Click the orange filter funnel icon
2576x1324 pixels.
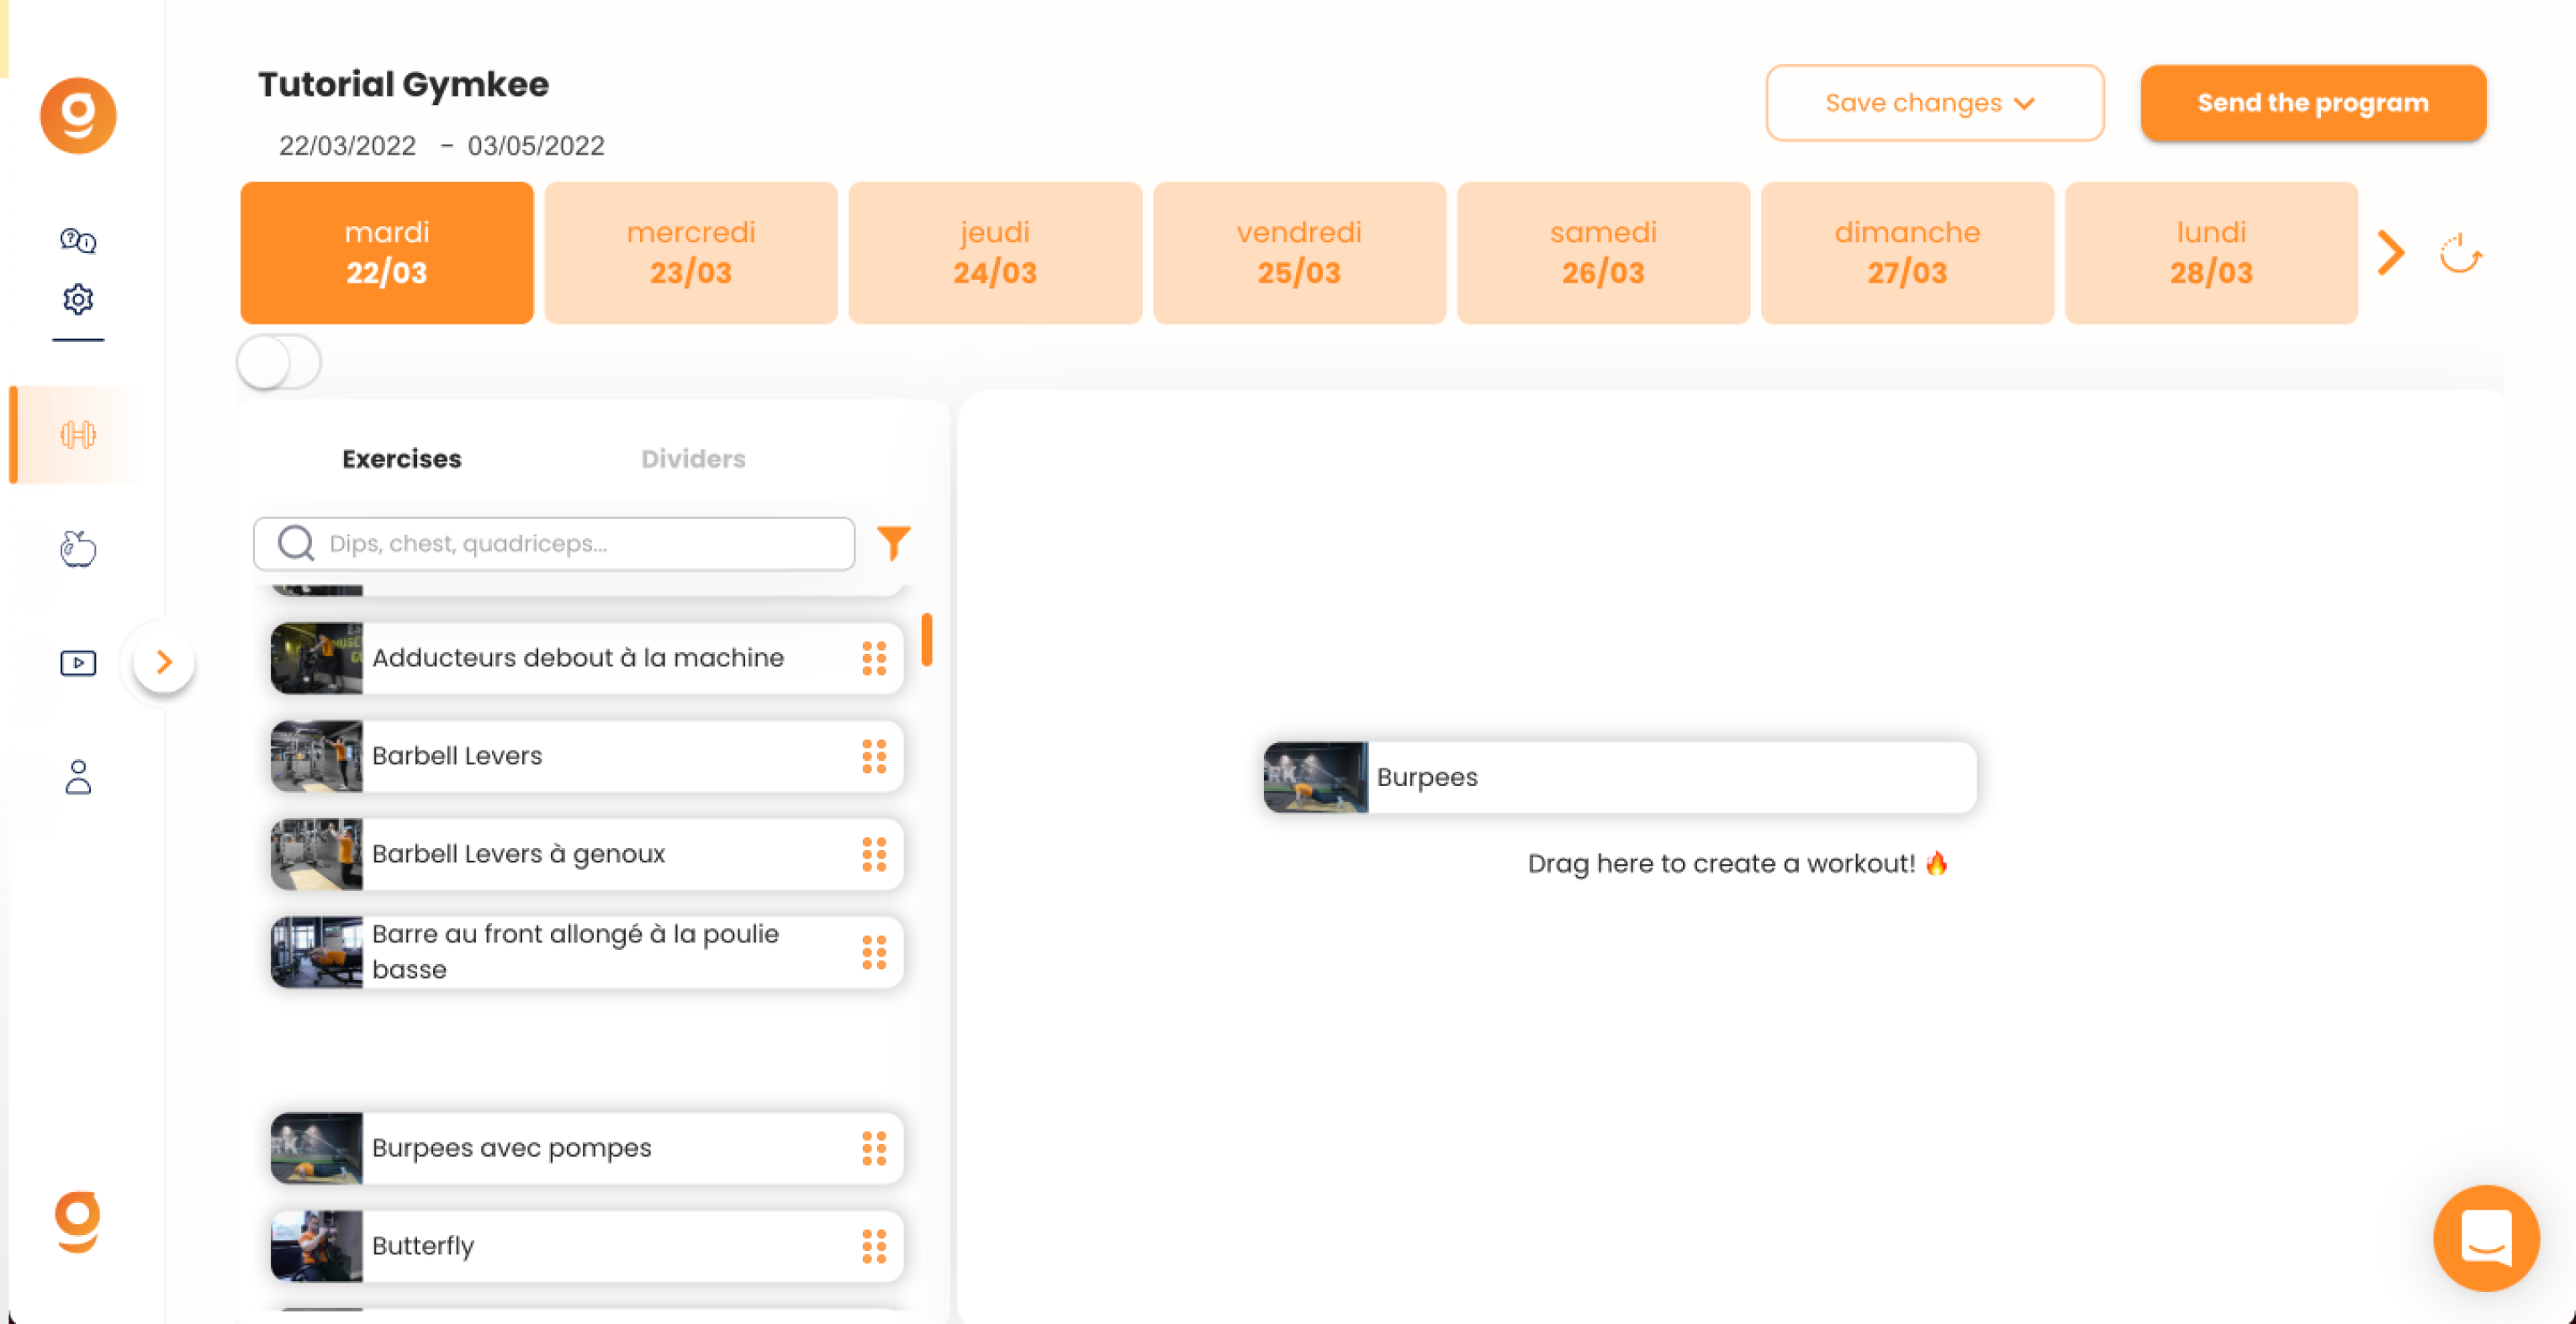pyautogui.click(x=893, y=542)
